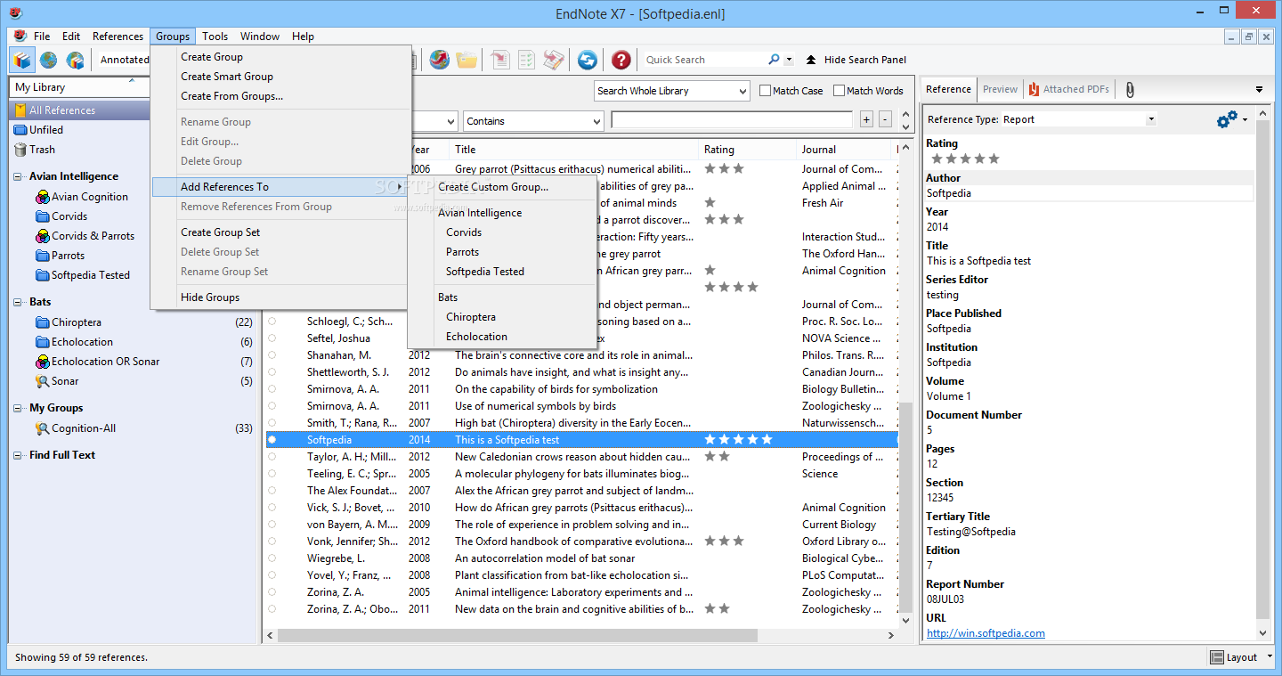Set third star in Reference panel Rating
This screenshot has width=1282, height=676.
point(965,159)
